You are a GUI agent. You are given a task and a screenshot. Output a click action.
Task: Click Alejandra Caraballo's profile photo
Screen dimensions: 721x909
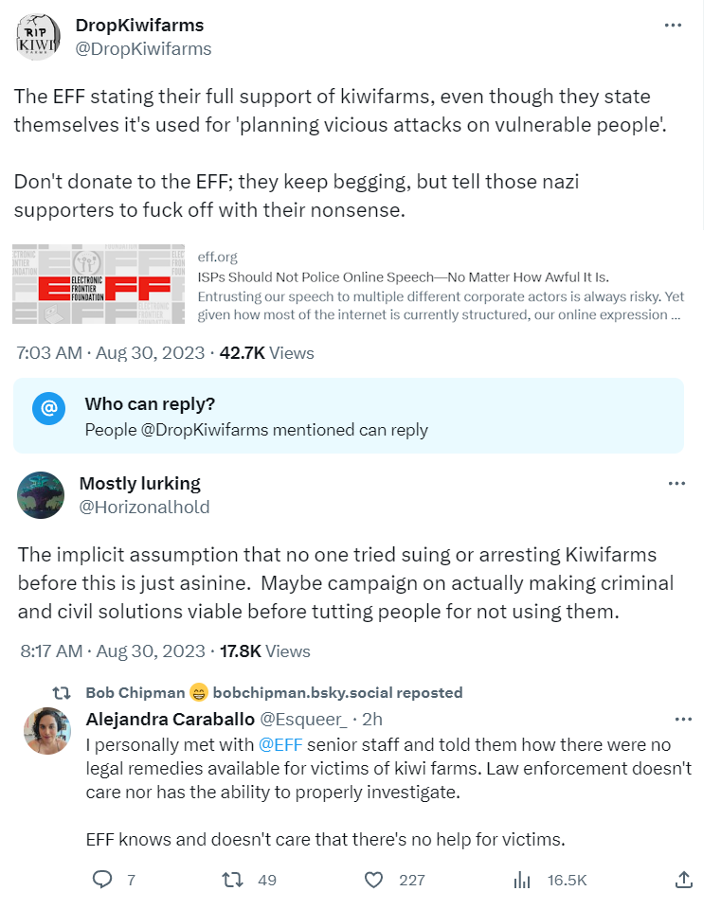[x=47, y=731]
